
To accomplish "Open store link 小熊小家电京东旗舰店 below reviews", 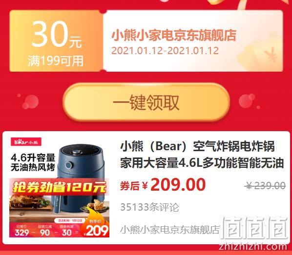I will click(x=170, y=230).
